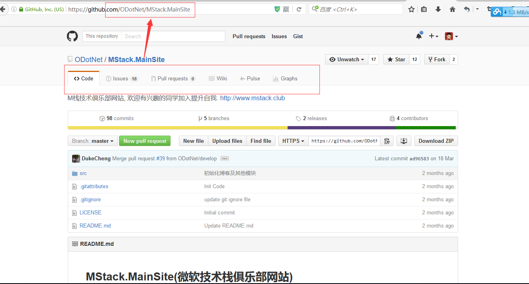The height and width of the screenshot is (284, 529).
Task: Click the green language bar segment
Action: coord(426,128)
